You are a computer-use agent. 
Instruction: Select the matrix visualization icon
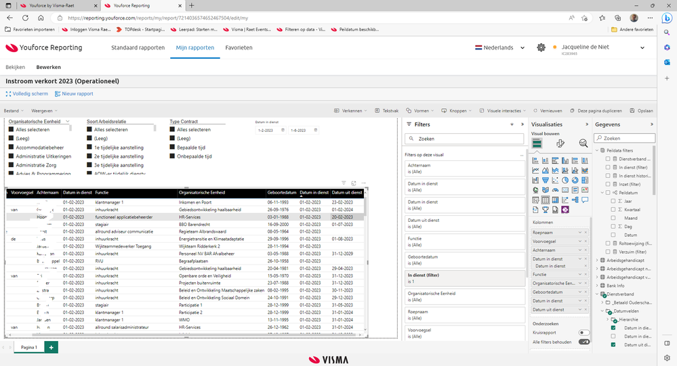tap(555, 200)
